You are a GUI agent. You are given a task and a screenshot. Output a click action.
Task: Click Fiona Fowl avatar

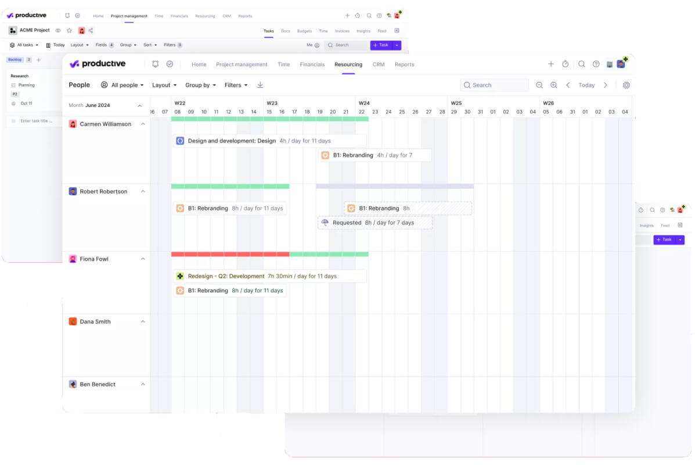[73, 259]
